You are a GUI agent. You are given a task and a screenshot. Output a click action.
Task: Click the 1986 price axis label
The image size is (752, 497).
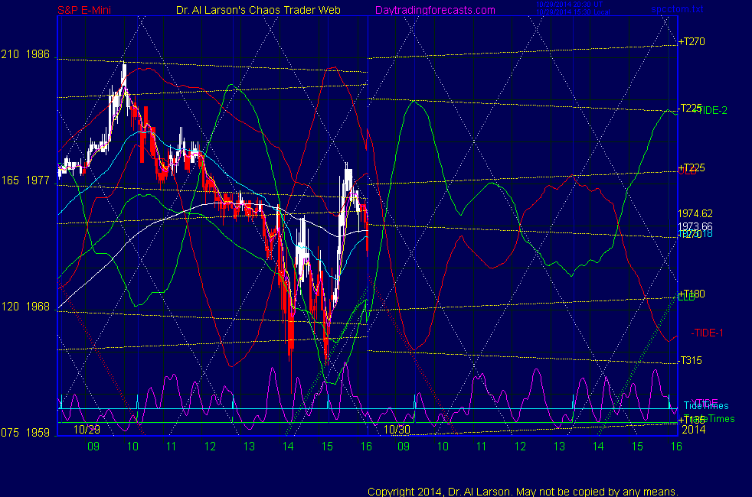tap(38, 55)
